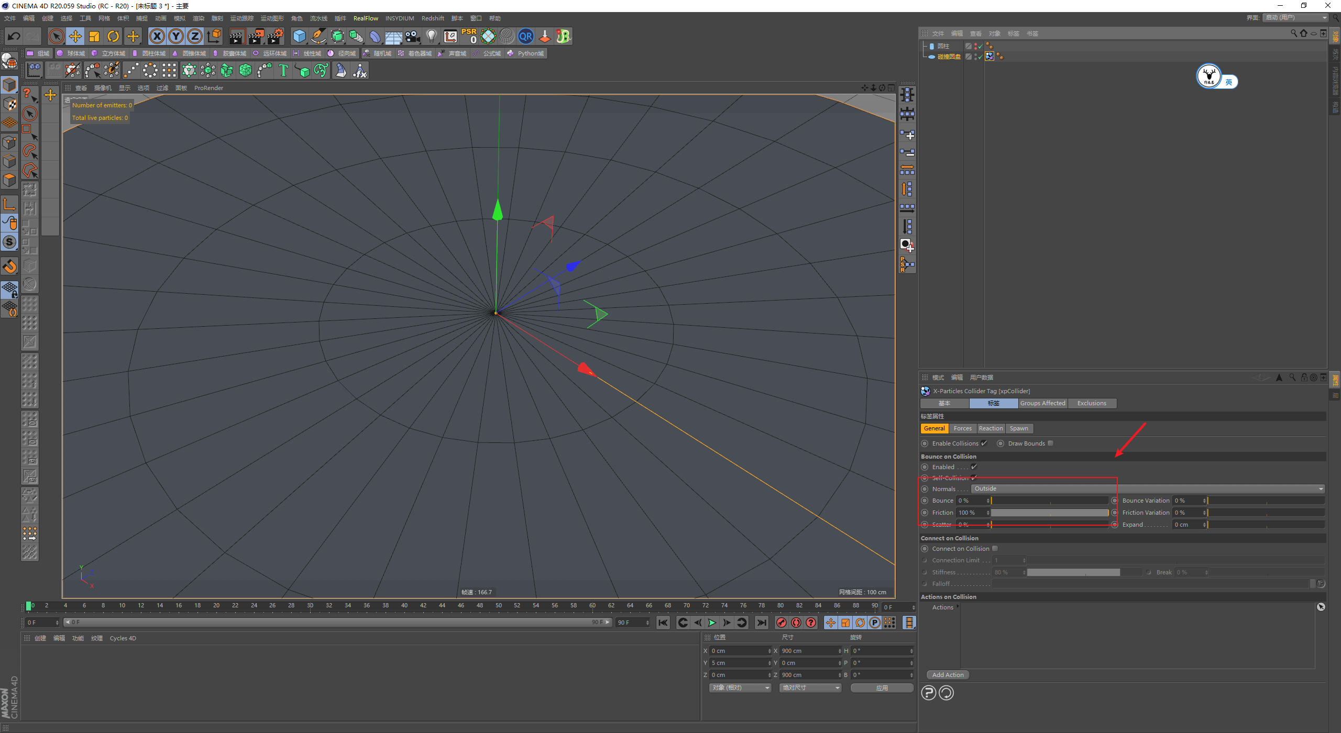Open Edit Render Settings gear clapperboard

(x=275, y=36)
